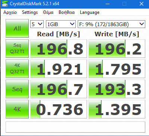Click the empty comment field at bottom

(75, 127)
